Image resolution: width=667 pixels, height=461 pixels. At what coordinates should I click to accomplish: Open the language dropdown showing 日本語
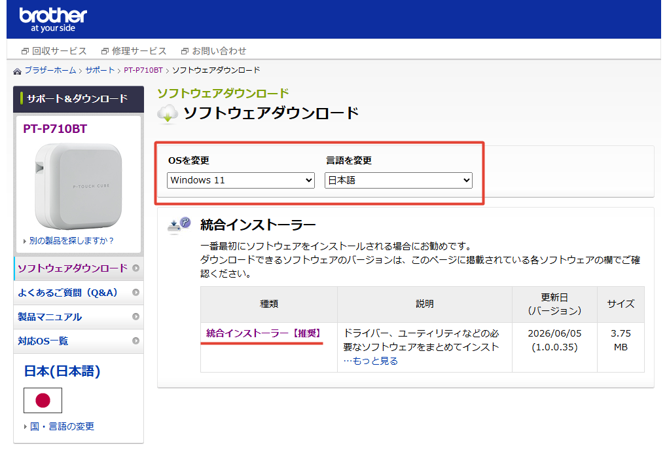pos(399,181)
